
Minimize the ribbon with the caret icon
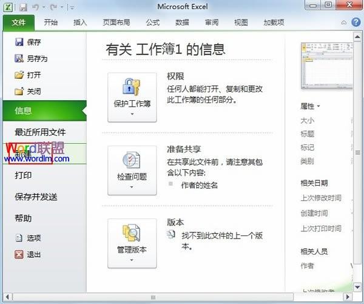pos(344,22)
